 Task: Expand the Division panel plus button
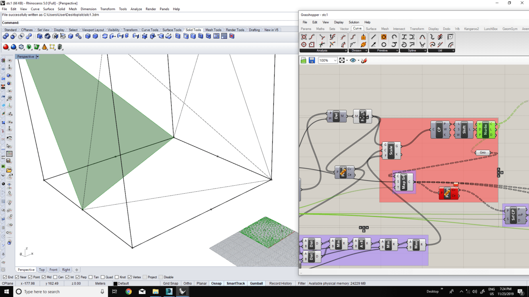tap(366, 51)
